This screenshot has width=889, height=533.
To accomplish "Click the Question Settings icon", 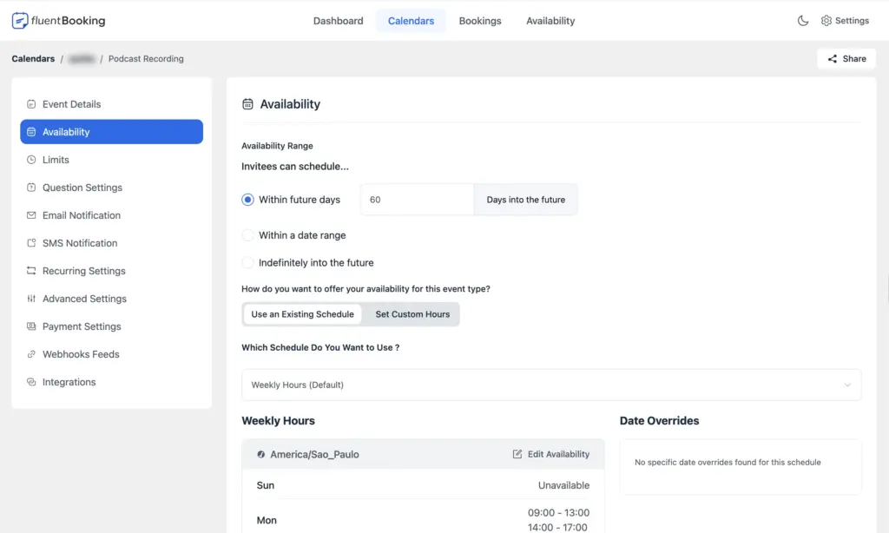I will click(x=31, y=188).
